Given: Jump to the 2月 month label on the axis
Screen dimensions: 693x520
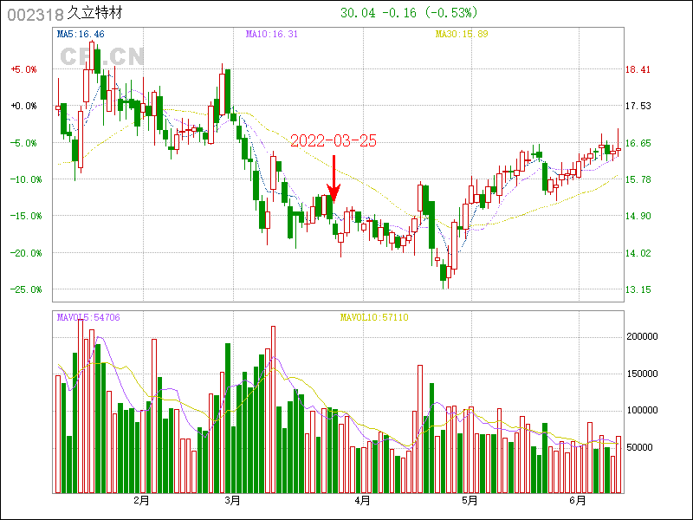Looking at the screenshot, I should [141, 501].
